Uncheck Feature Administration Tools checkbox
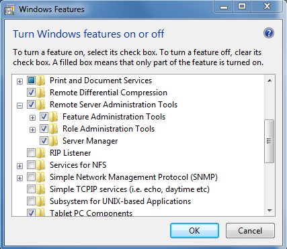This screenshot has height=249, width=287. click(x=44, y=116)
